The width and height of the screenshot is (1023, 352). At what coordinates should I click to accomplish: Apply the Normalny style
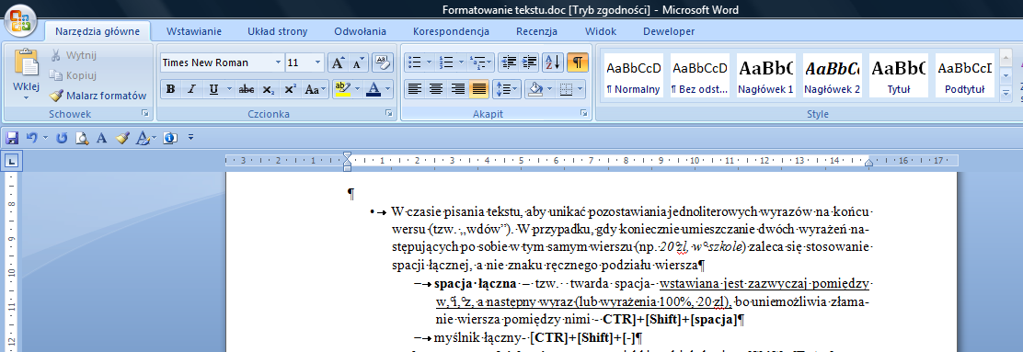(x=633, y=75)
